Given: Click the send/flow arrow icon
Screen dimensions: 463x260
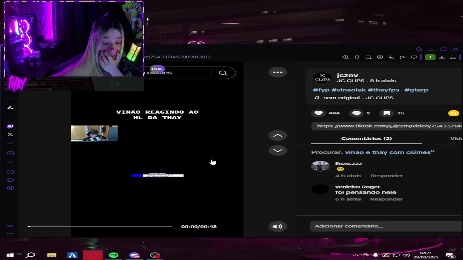Looking at the screenshot, I should coord(402,57).
